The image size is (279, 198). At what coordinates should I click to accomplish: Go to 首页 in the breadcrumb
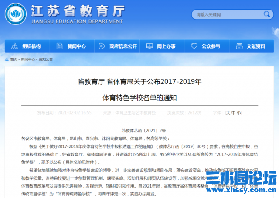pyautogui.click(x=14, y=59)
